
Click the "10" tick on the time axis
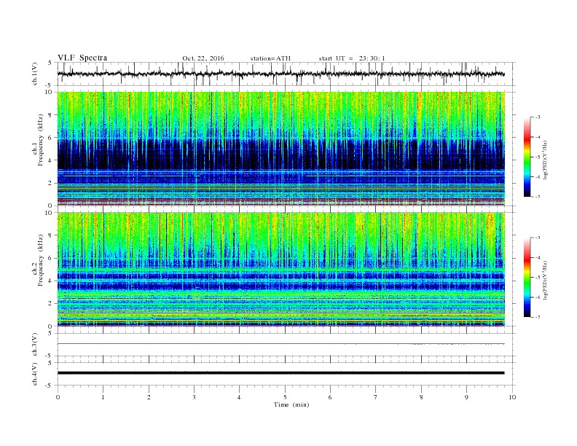coord(512,397)
